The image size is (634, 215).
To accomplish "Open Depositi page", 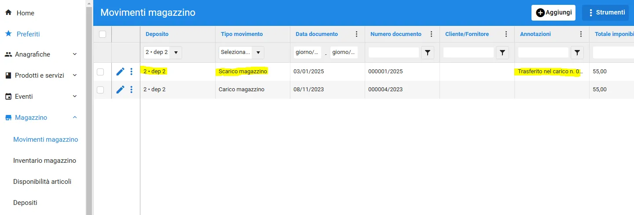I will (25, 203).
